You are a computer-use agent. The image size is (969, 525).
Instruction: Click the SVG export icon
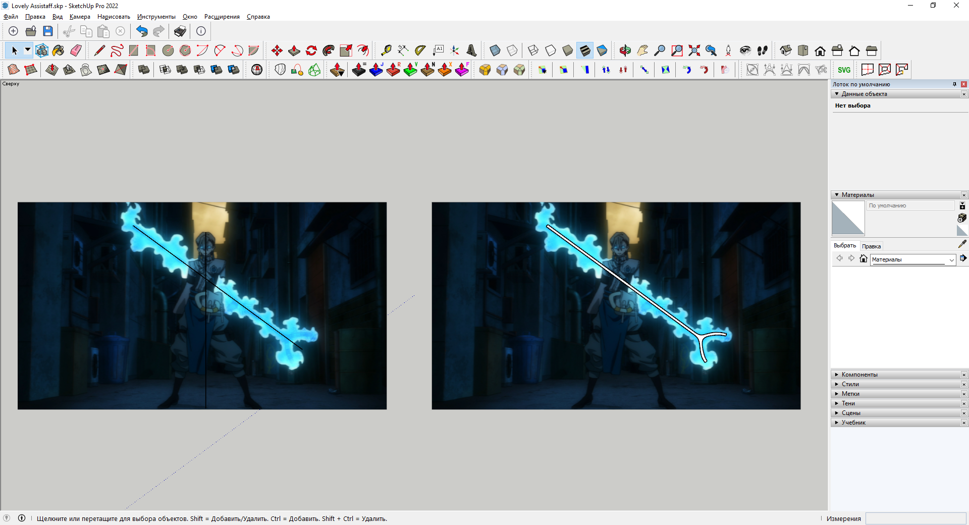pos(844,70)
